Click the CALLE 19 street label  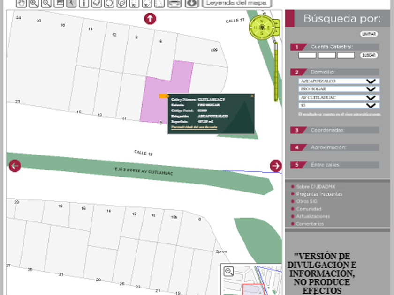point(143,153)
